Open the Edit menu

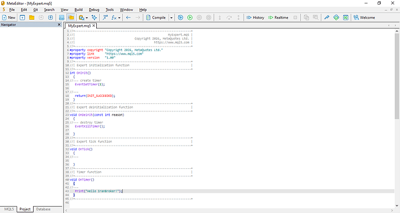coord(24,10)
